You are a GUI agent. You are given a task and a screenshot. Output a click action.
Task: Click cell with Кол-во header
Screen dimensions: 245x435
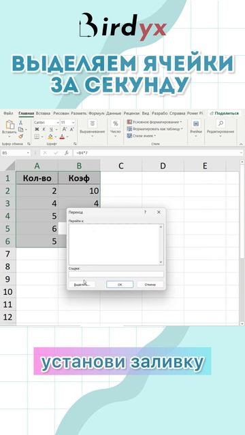pos(37,178)
